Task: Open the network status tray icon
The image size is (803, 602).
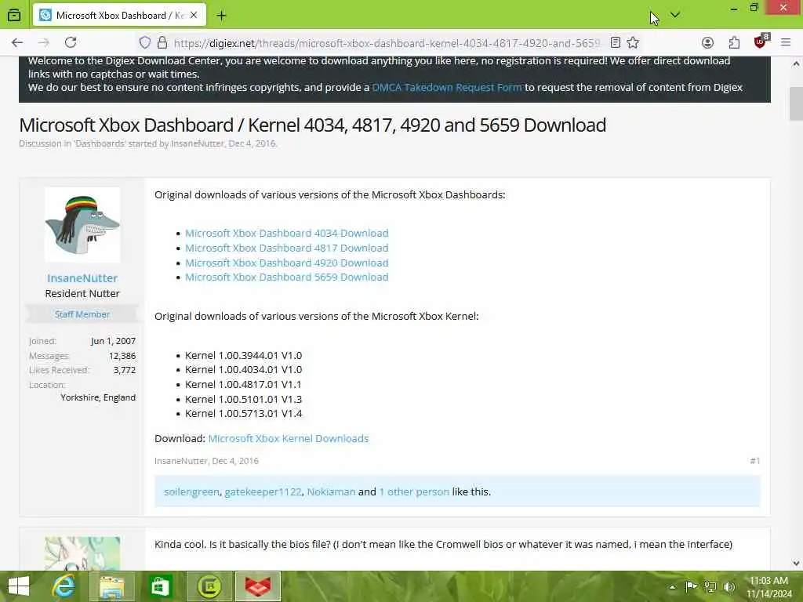Action: click(710, 586)
